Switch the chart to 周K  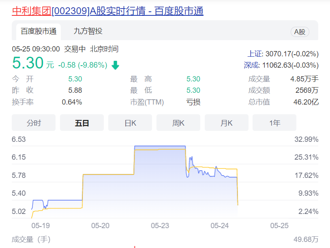pos(178,123)
